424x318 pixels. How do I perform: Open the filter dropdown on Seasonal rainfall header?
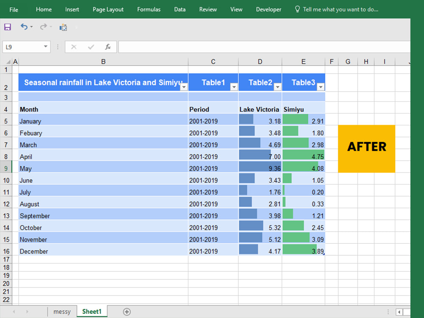coord(184,87)
